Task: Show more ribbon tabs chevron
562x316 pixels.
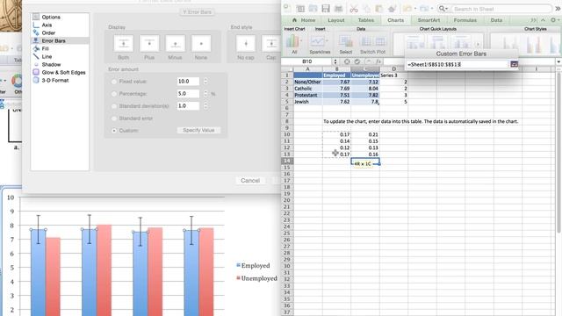Action: (x=534, y=20)
